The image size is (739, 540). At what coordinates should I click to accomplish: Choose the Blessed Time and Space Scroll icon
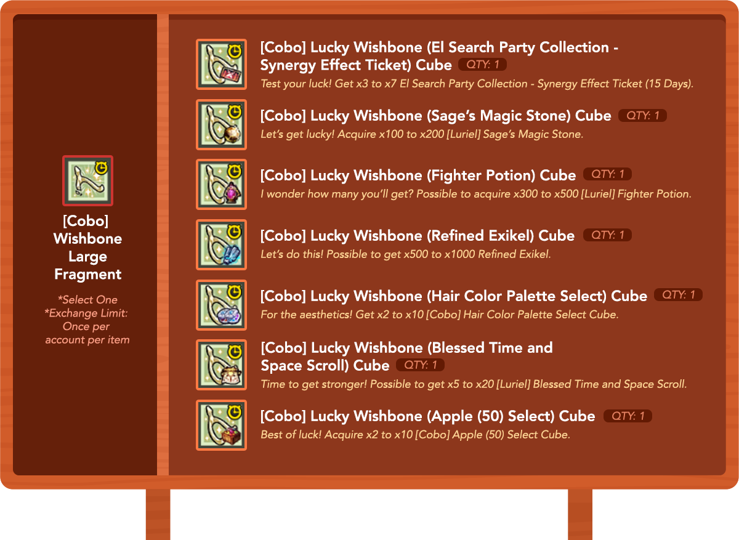pyautogui.click(x=221, y=365)
